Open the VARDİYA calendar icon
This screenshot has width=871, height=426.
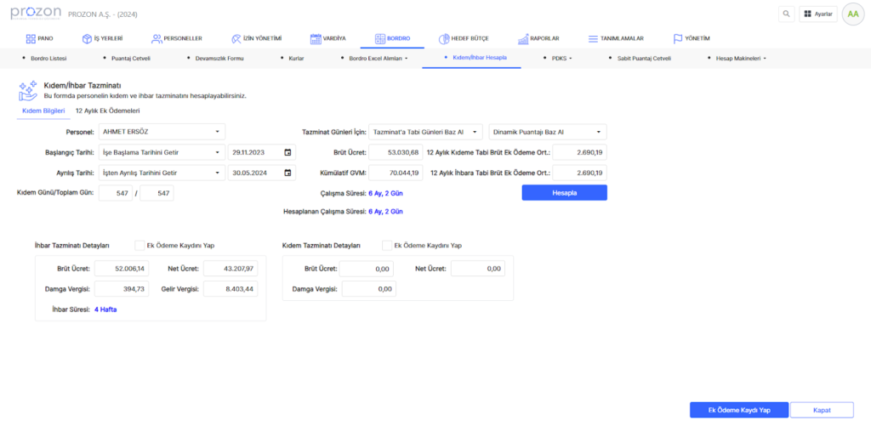pos(316,38)
